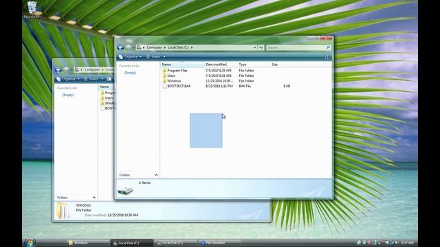Sort by the Date modified column

click(221, 64)
